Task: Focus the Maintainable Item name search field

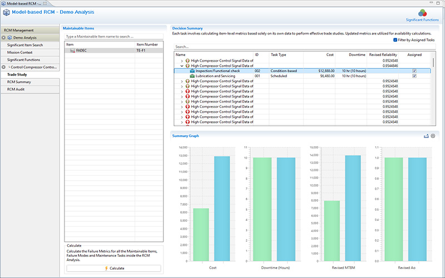Action: click(x=114, y=37)
